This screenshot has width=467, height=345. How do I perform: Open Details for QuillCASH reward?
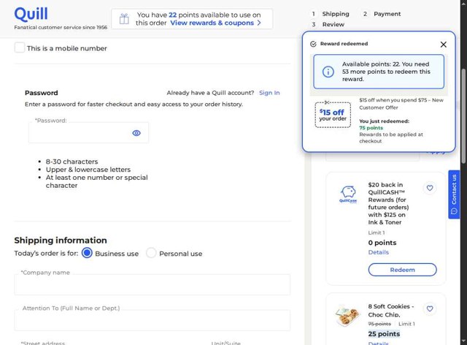point(378,252)
